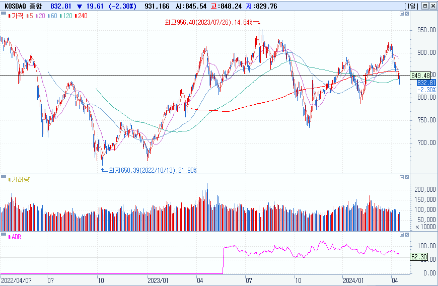Click the maximize window button beside [1일]

point(425,6)
